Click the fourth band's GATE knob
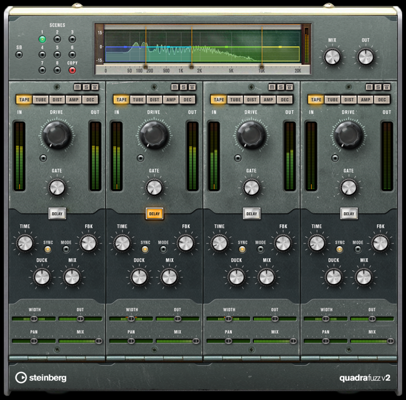 click(349, 188)
